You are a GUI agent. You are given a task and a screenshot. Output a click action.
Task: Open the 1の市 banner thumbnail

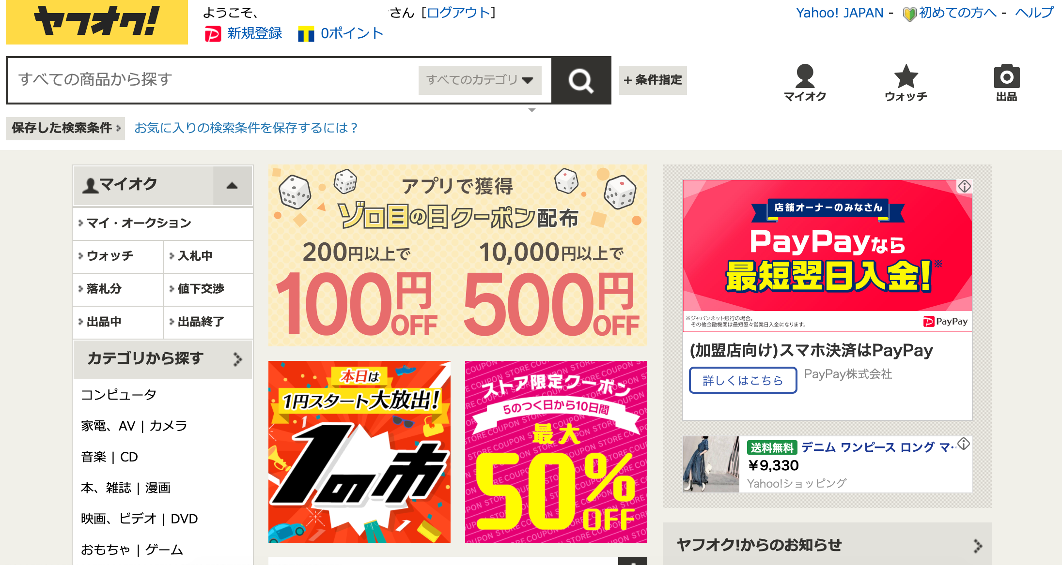(x=359, y=452)
